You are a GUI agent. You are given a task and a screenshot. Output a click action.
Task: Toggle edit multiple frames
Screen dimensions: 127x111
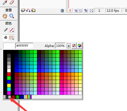pyautogui.click(x=86, y=10)
